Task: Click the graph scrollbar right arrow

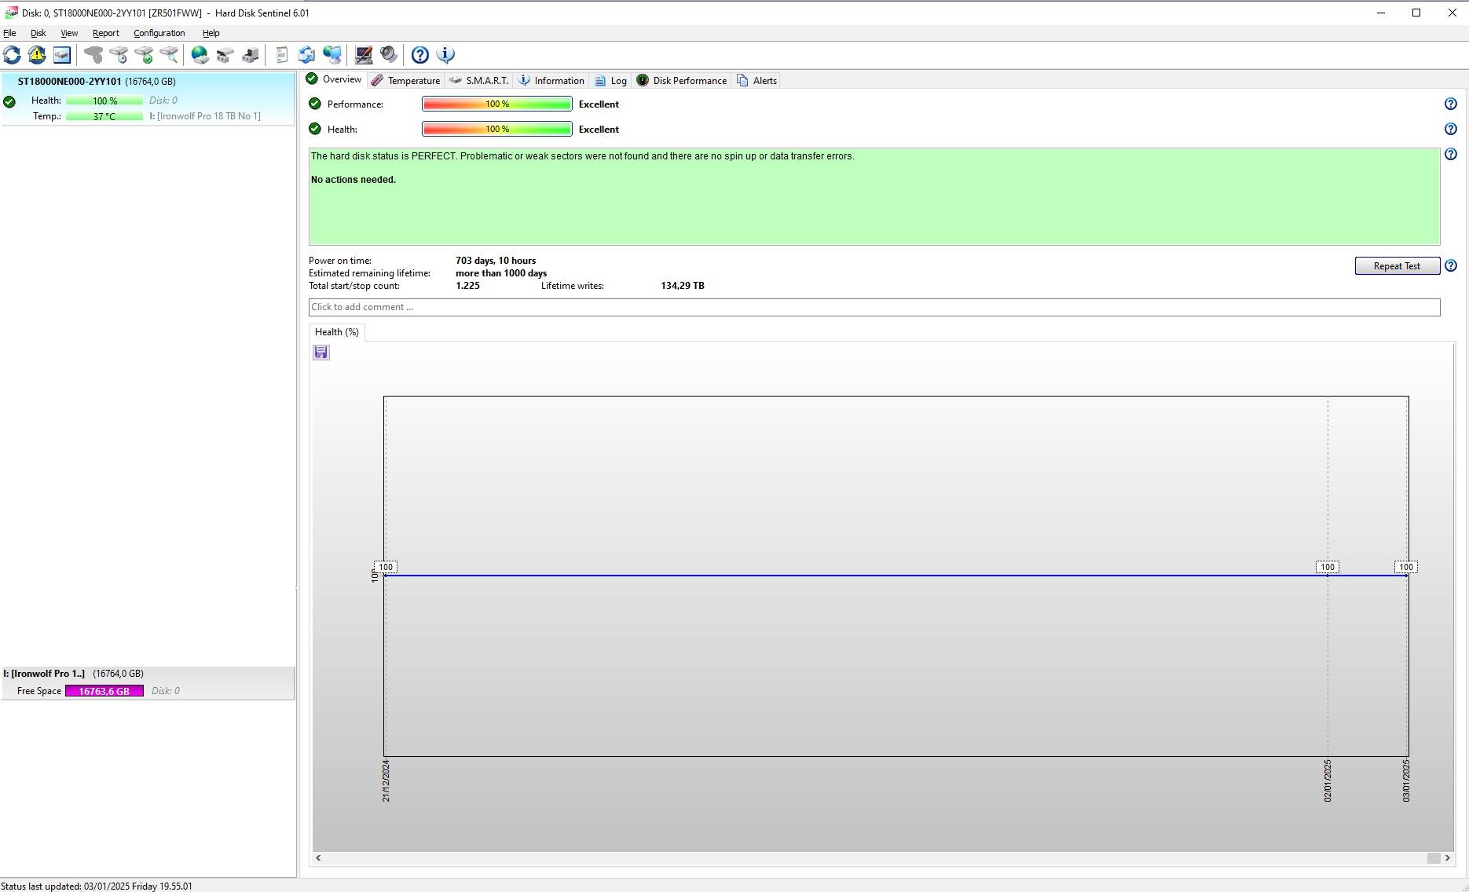Action: pos(1448,858)
